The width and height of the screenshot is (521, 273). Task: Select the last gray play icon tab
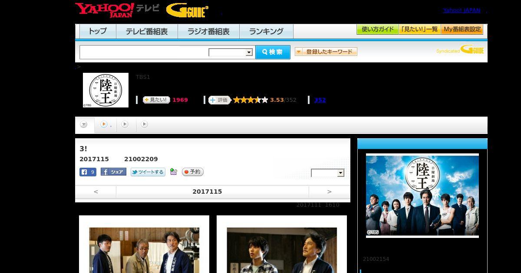click(145, 124)
